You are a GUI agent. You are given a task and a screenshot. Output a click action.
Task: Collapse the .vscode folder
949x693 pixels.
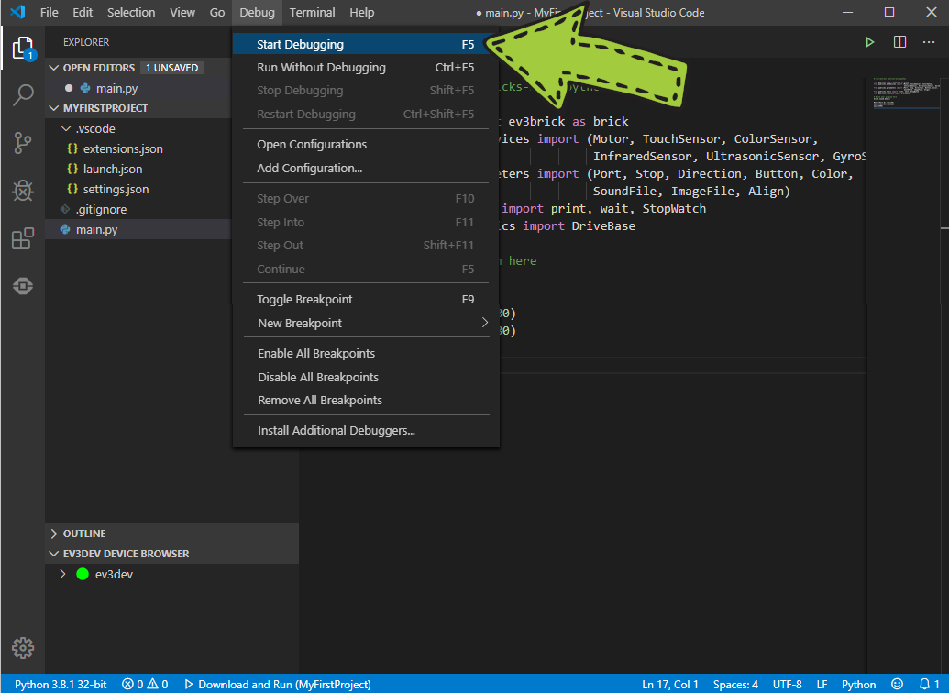67,128
